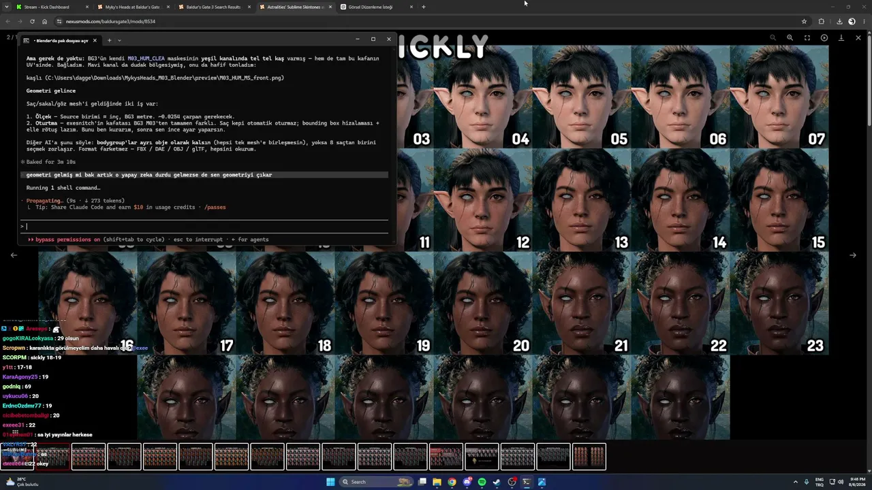Screen dimensions: 872x490
Task: Show hidden system tray icons chevron
Action: (x=795, y=482)
